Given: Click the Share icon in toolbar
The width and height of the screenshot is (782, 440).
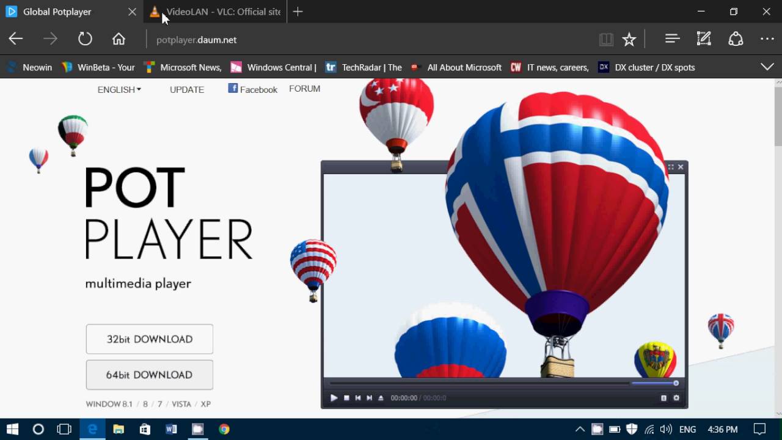Looking at the screenshot, I should pos(736,39).
